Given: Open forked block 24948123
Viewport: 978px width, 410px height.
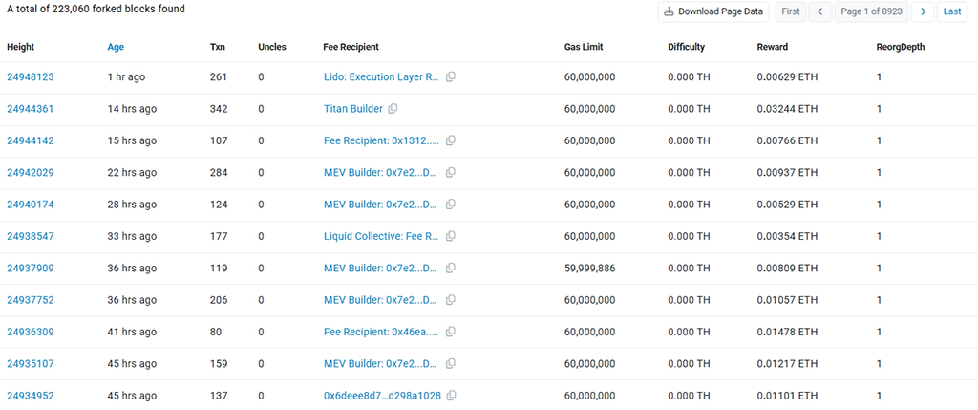Looking at the screenshot, I should coord(31,77).
